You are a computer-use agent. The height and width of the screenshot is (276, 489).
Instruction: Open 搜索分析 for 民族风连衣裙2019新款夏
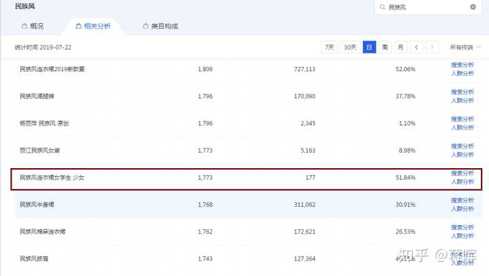tap(463, 64)
